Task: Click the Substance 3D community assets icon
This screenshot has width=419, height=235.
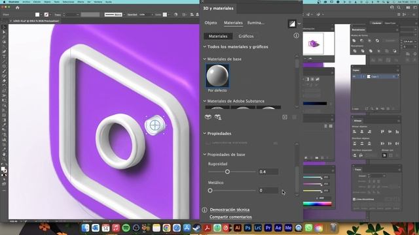Action: pyautogui.click(x=208, y=117)
